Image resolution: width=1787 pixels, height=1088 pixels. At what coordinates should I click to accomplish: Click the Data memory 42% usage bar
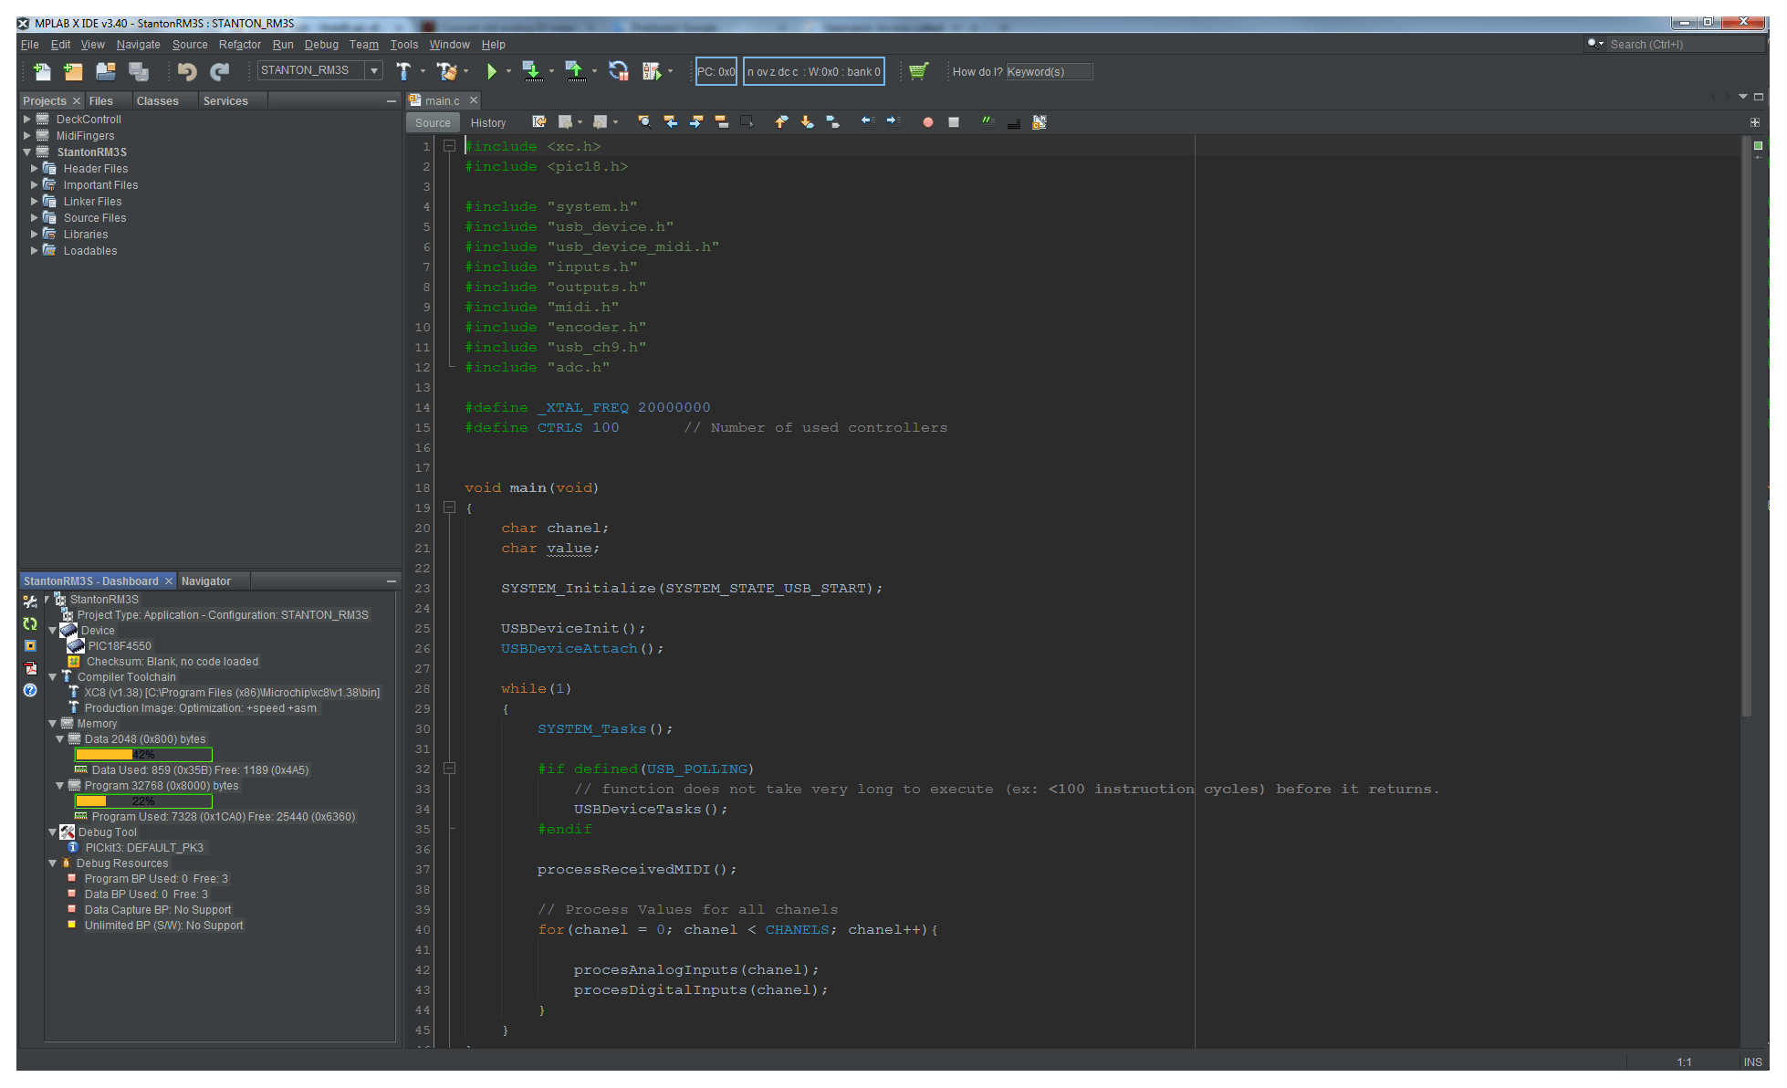coord(143,755)
